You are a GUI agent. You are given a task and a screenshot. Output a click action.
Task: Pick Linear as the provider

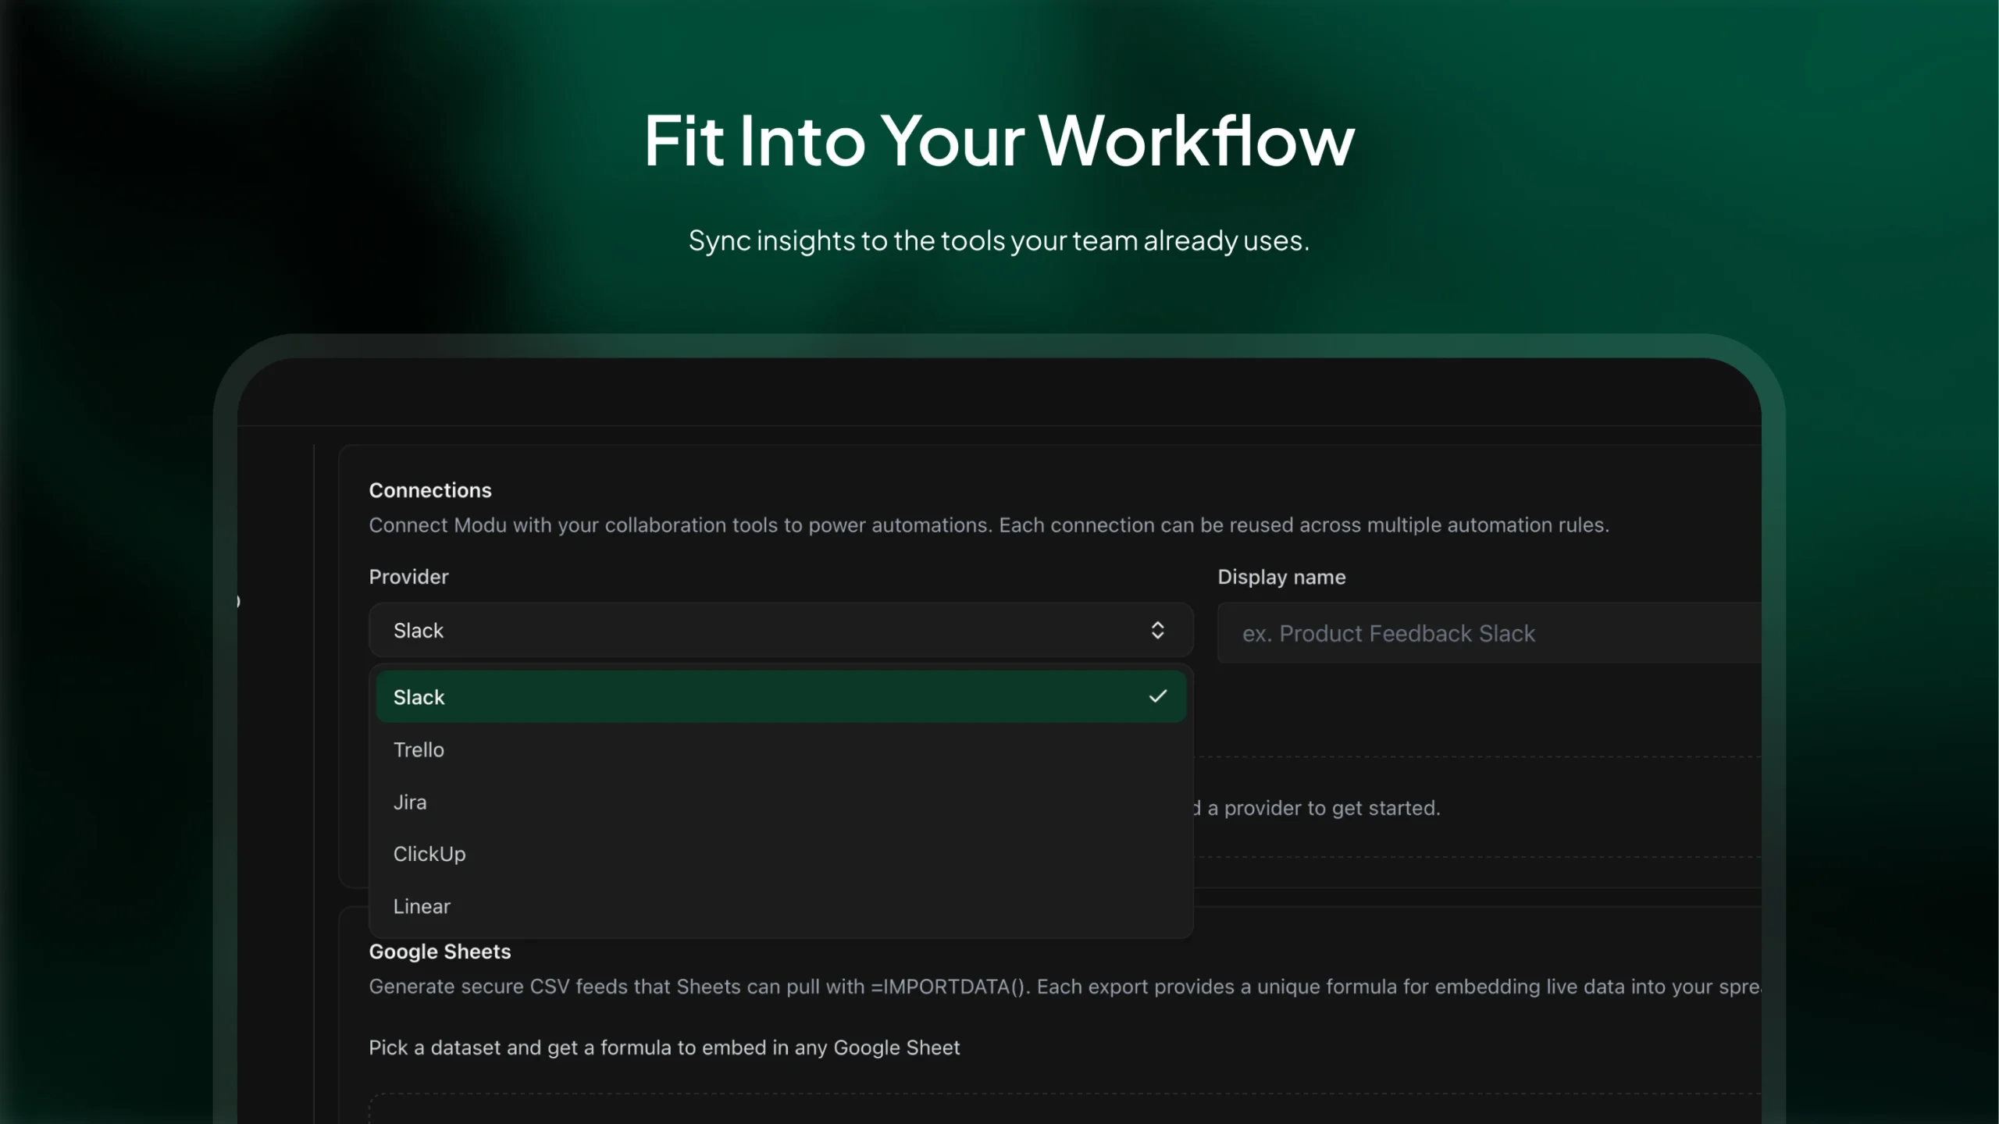[422, 906]
